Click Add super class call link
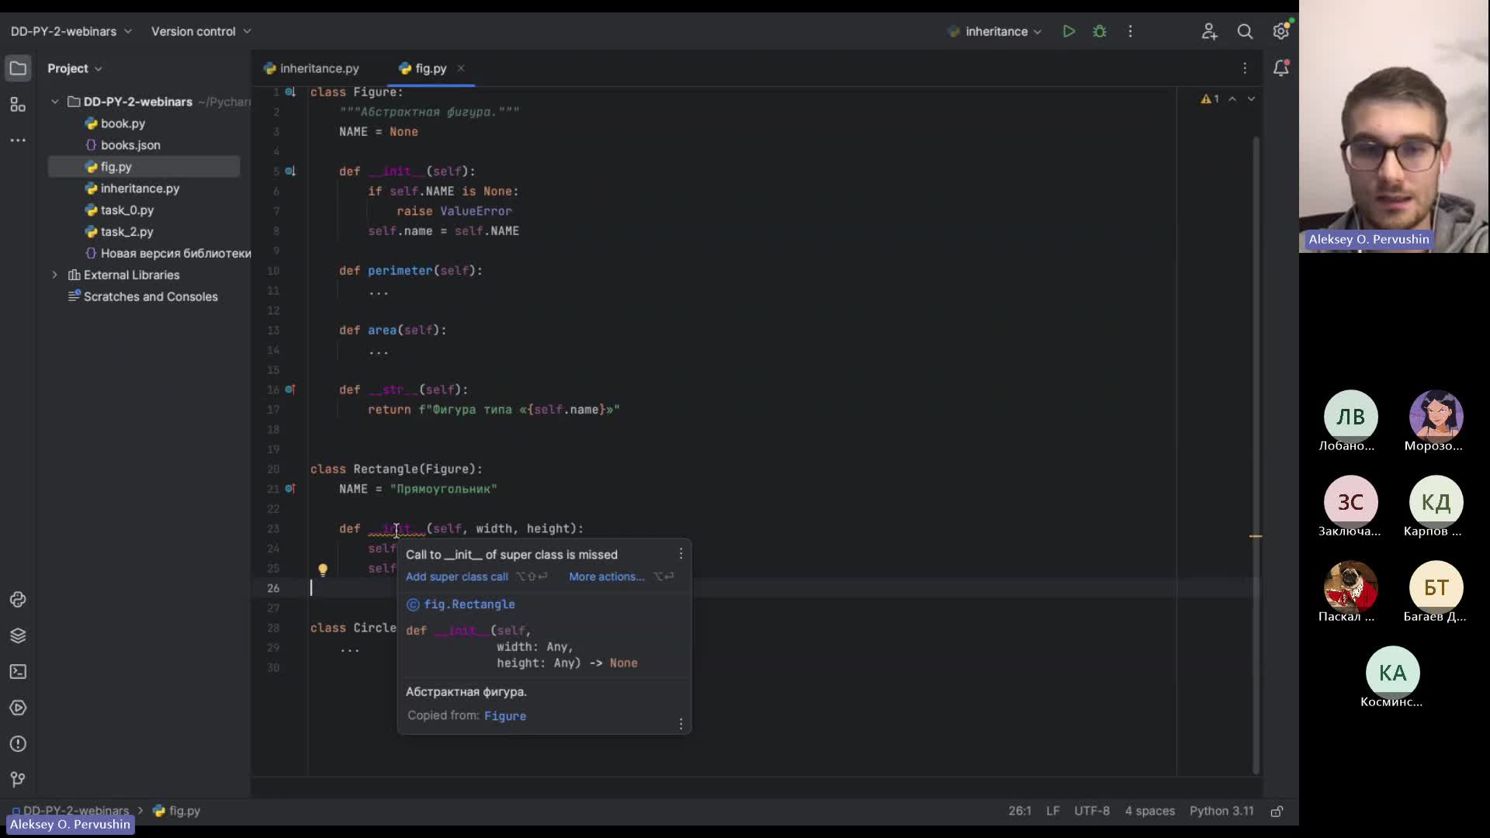1490x838 pixels. (x=456, y=577)
